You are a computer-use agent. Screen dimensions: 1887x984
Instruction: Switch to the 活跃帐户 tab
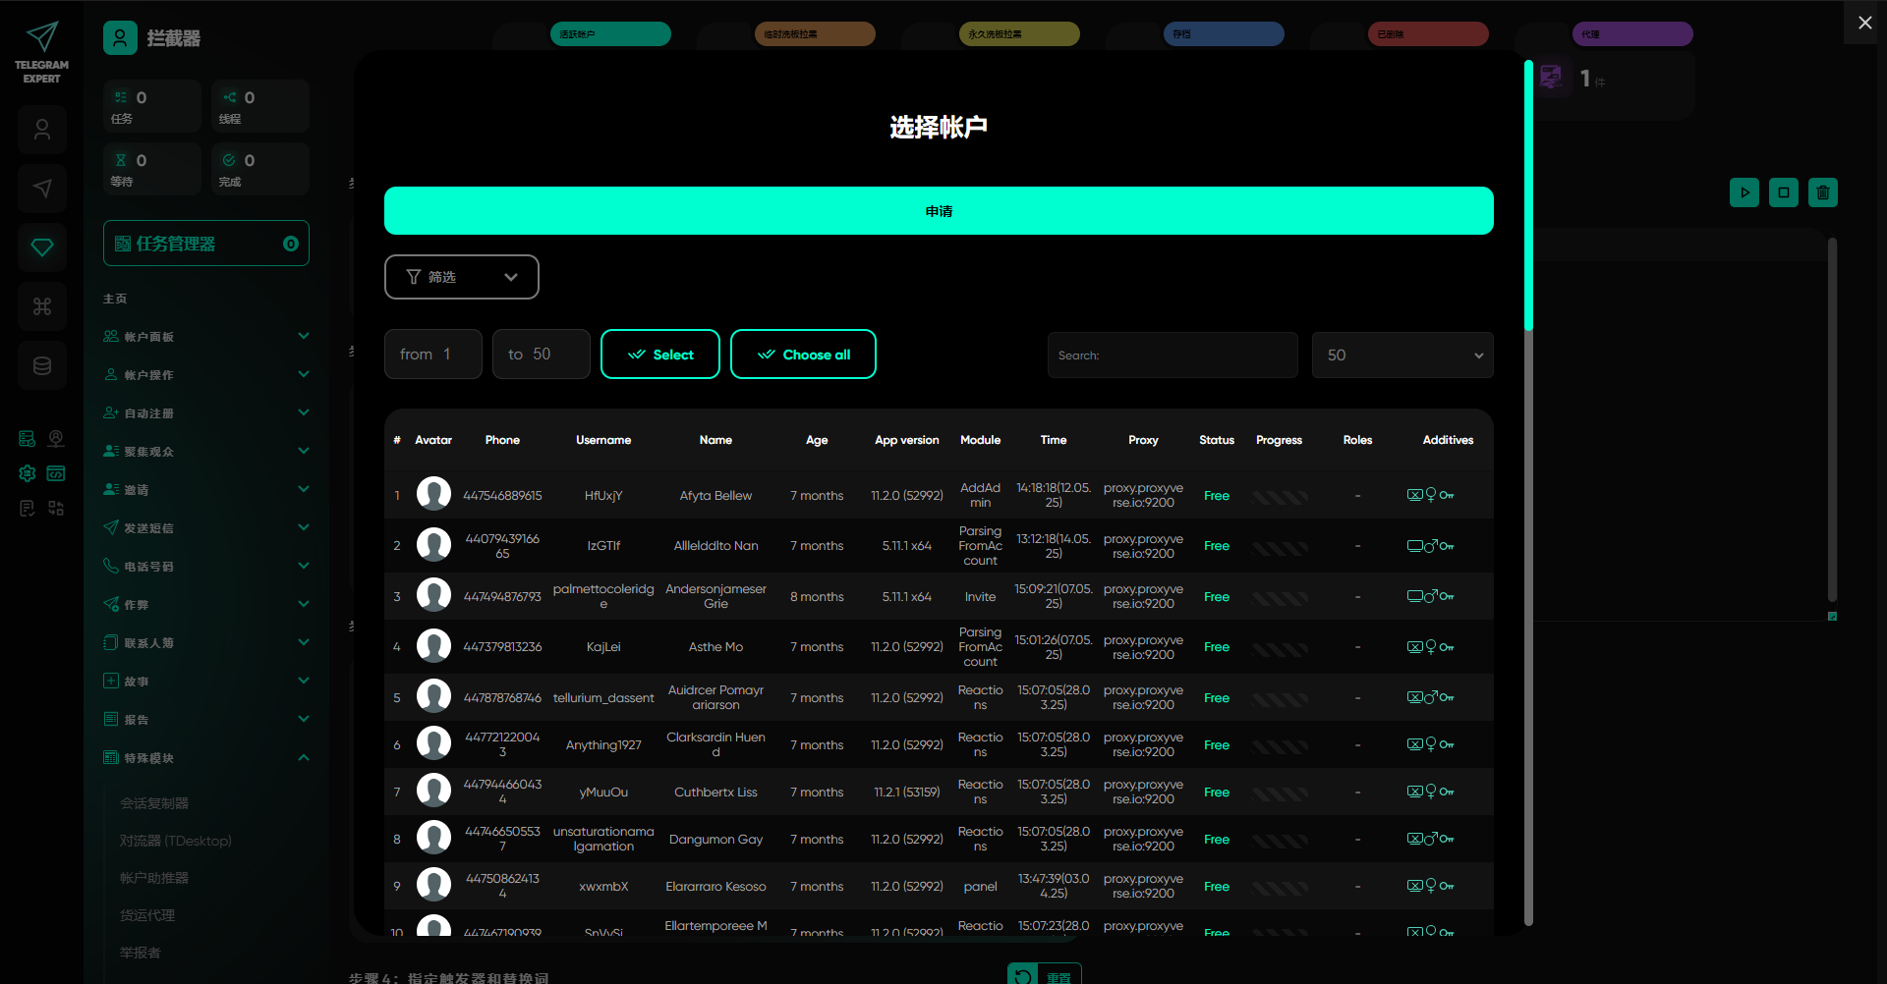(x=610, y=34)
